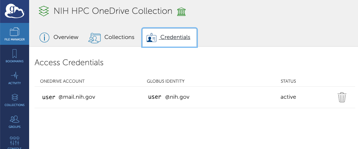Open Bookmarks in the sidebar
The image size is (358, 149).
tap(15, 56)
